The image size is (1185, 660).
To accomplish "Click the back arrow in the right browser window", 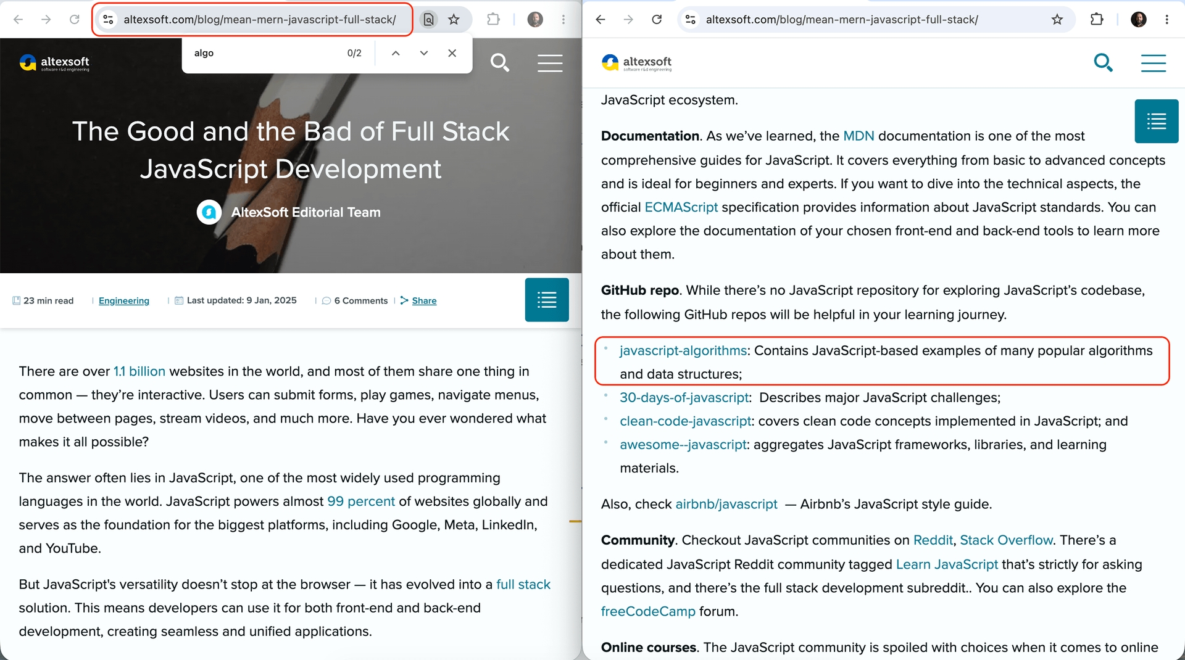I will point(601,20).
